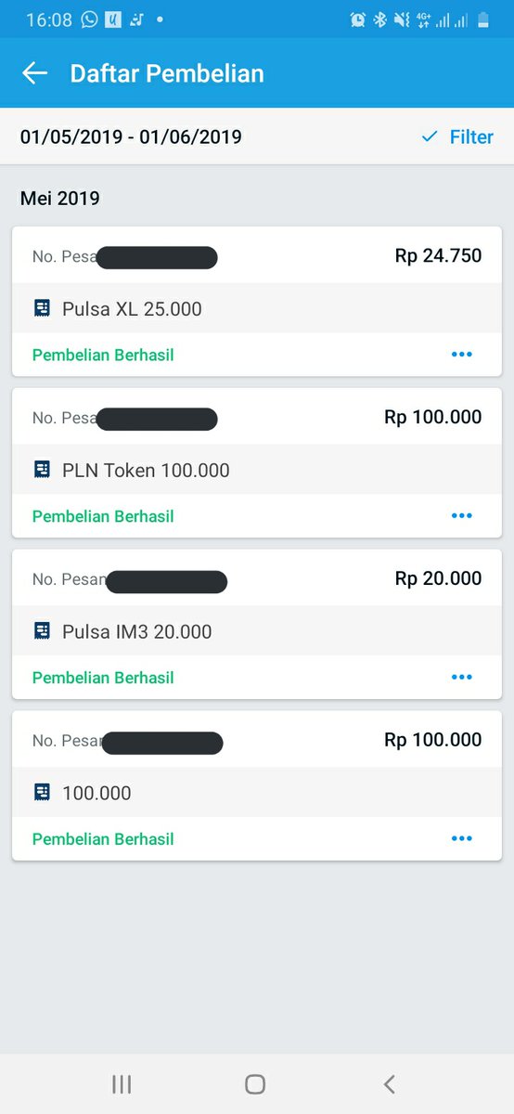Tap Android back navigation chevron
Screen dimensions: 514x1114
[x=390, y=1083]
